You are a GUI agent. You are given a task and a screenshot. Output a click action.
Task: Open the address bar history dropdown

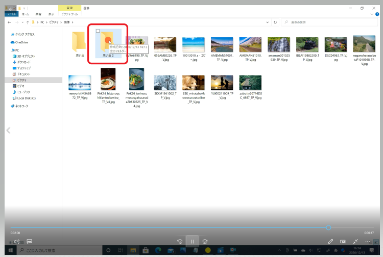click(x=269, y=22)
